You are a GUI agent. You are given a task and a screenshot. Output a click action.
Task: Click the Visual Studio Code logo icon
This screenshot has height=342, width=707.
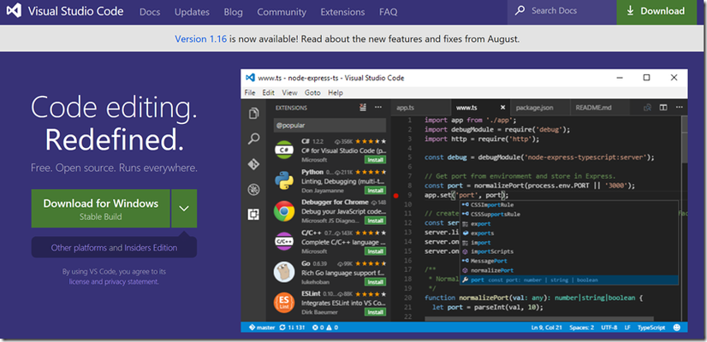(14, 11)
